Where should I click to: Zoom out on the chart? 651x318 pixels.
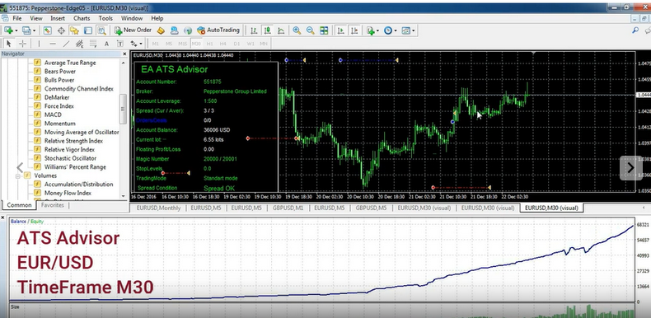click(x=310, y=30)
